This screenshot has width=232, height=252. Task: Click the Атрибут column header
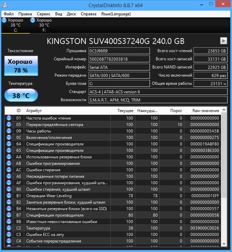[x=67, y=111]
